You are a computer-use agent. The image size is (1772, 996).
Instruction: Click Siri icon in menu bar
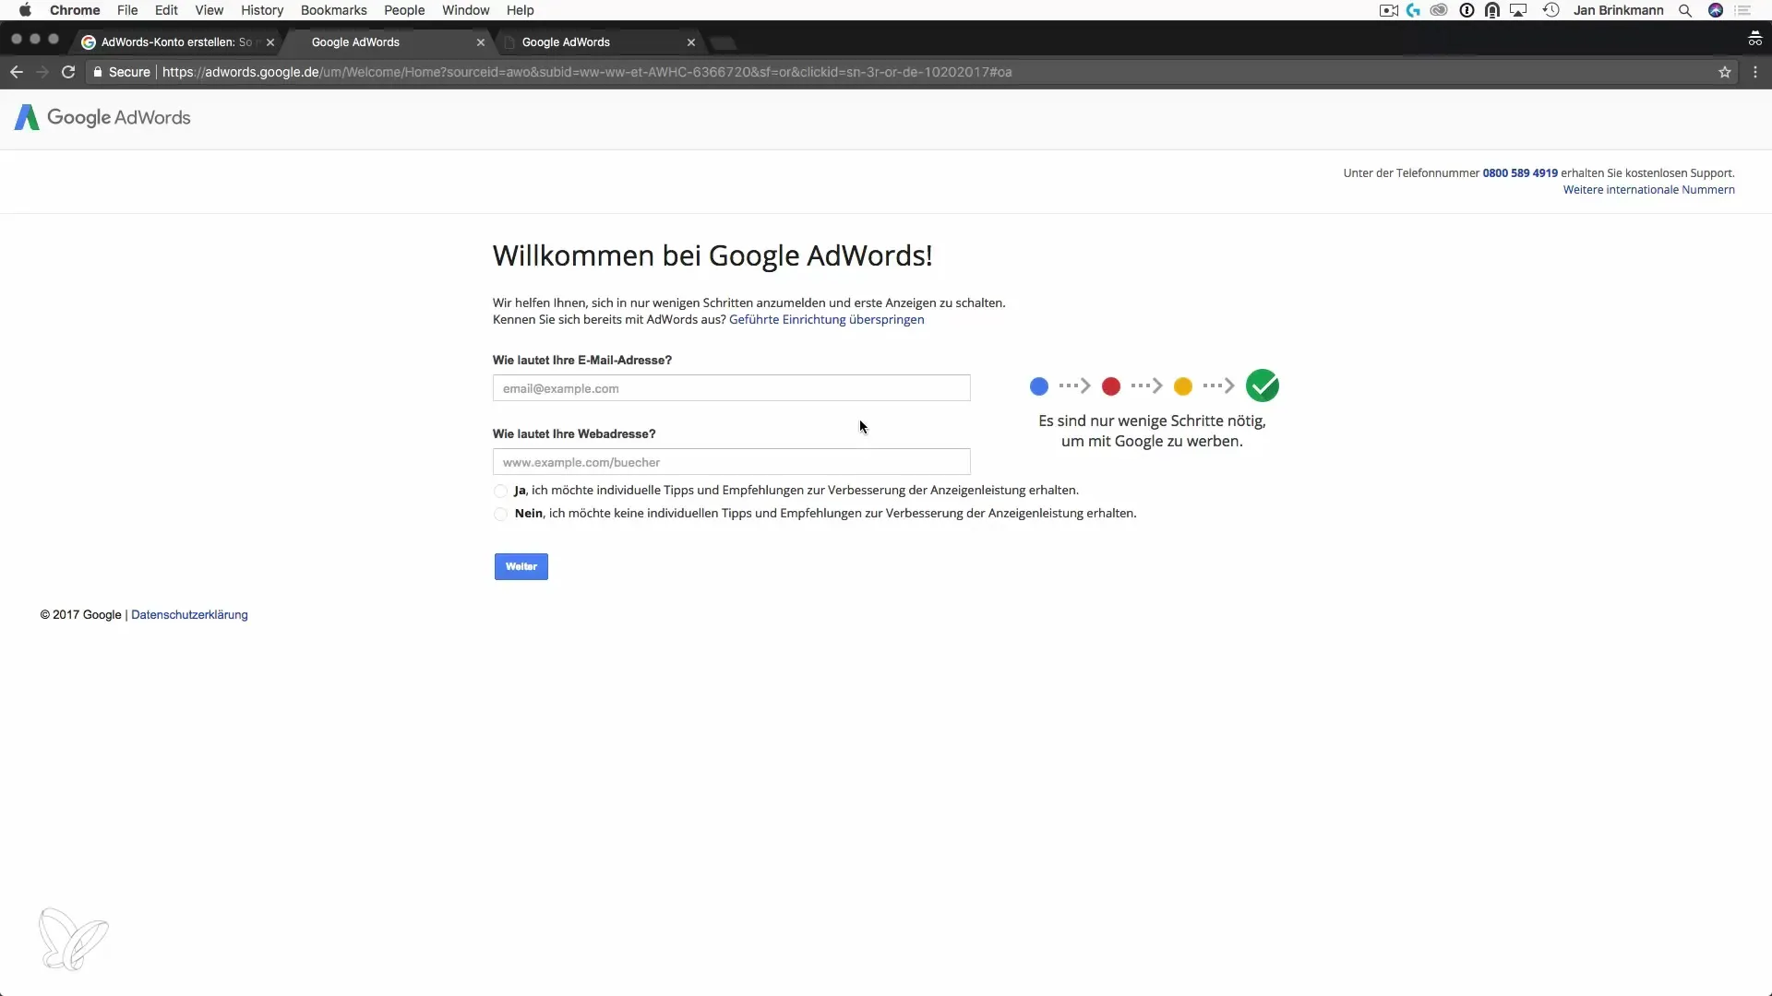click(x=1716, y=10)
